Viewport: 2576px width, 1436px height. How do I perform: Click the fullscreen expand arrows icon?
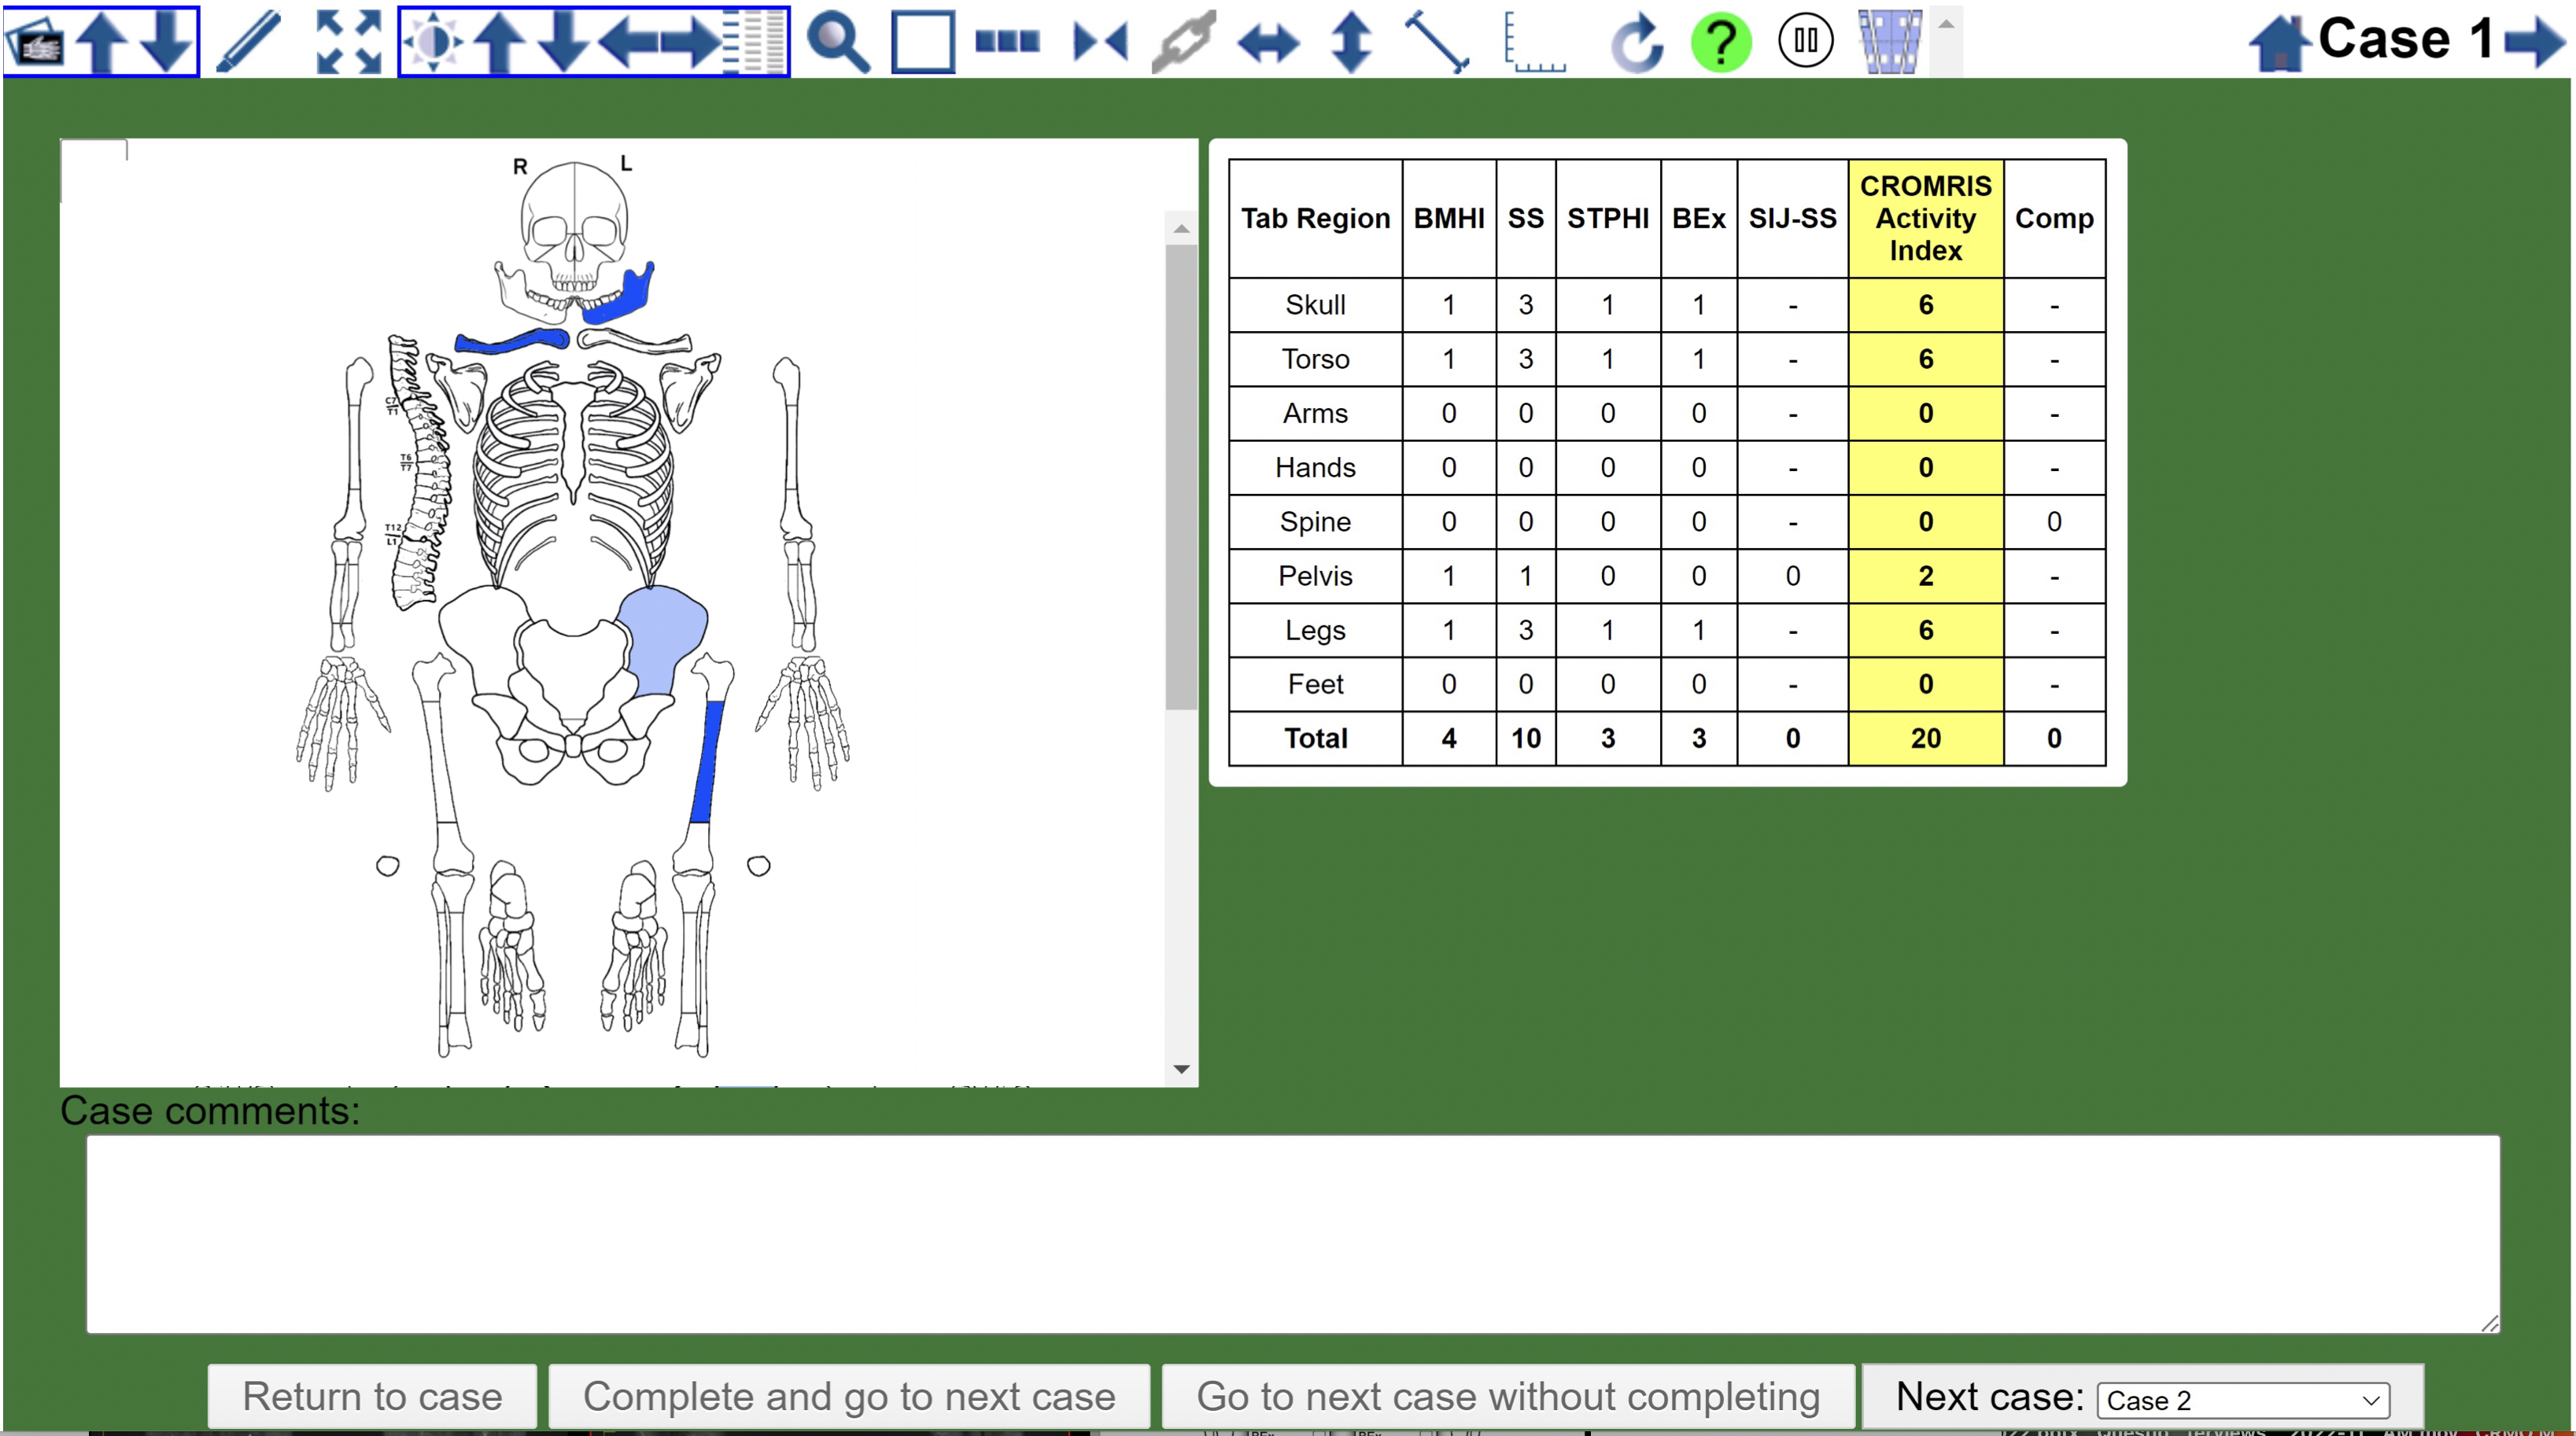(x=348, y=42)
